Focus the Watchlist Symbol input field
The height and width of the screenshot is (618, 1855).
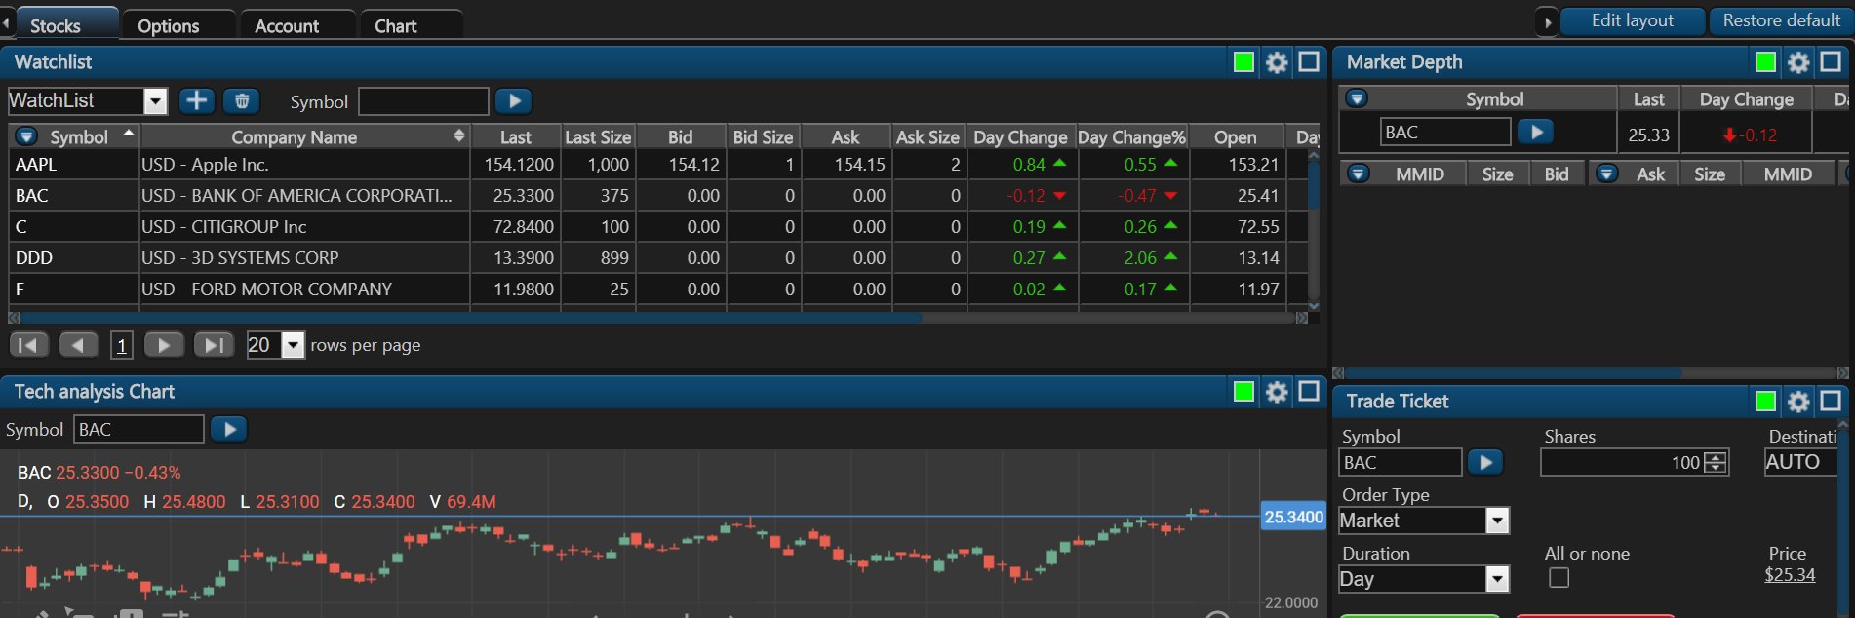(x=423, y=101)
